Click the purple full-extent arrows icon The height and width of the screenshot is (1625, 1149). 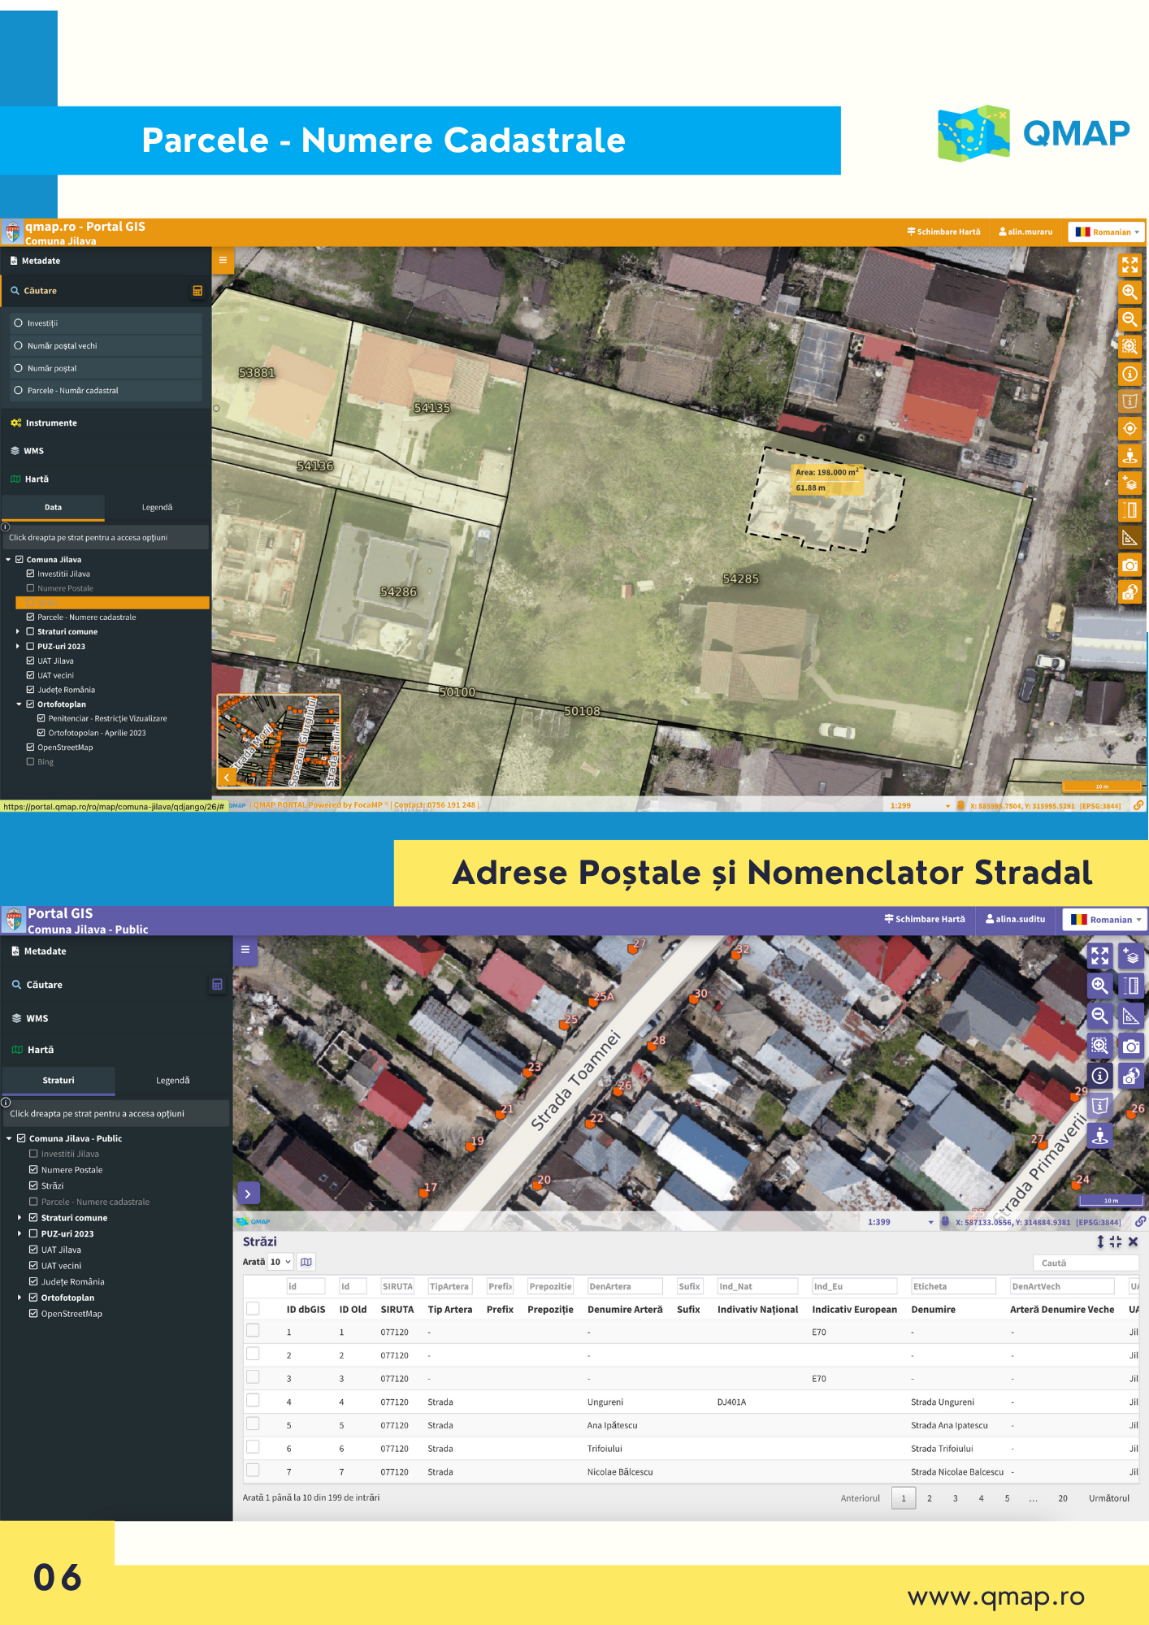tap(1099, 956)
